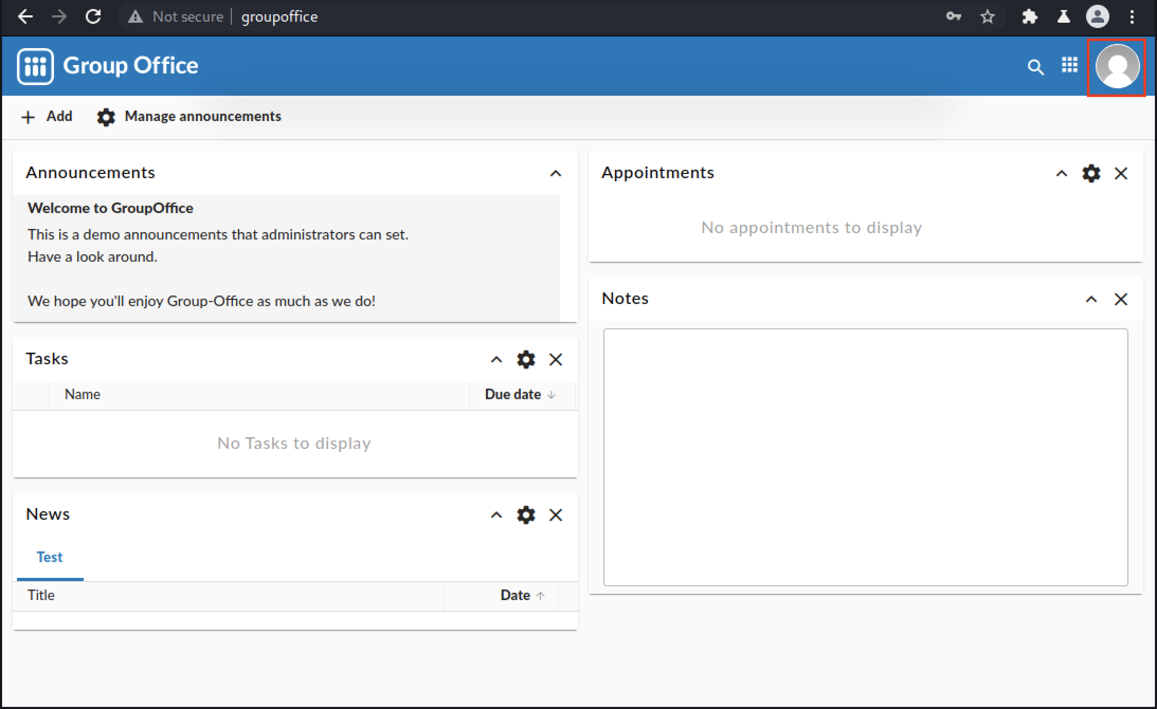Image resolution: width=1157 pixels, height=709 pixels.
Task: Close the Tasks panel
Action: click(x=555, y=360)
